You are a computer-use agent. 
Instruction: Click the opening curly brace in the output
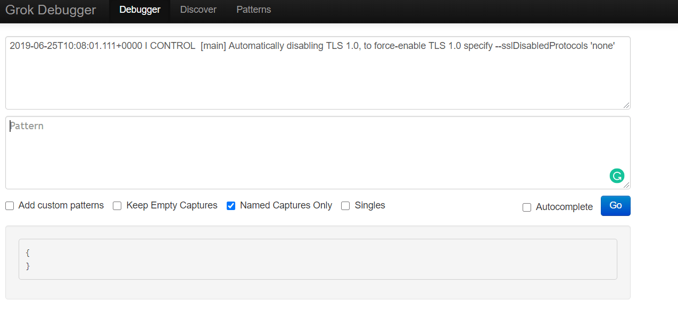(28, 253)
